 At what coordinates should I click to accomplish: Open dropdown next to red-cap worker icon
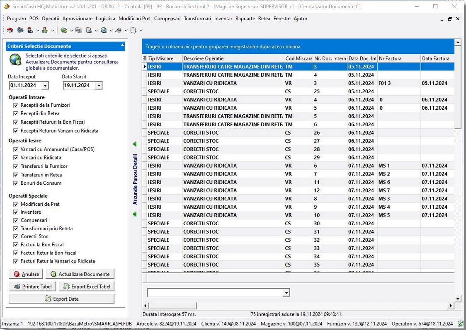[37, 30]
